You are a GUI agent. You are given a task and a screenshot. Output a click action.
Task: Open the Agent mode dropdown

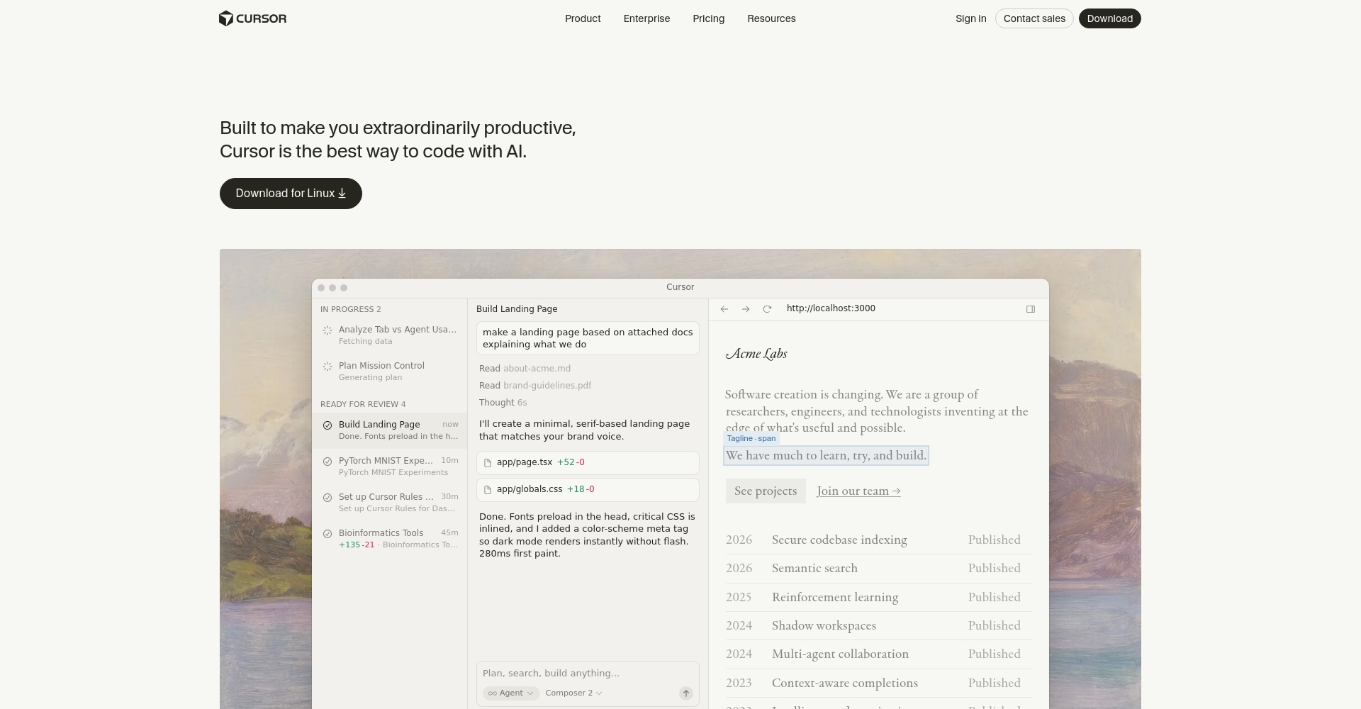(x=511, y=693)
